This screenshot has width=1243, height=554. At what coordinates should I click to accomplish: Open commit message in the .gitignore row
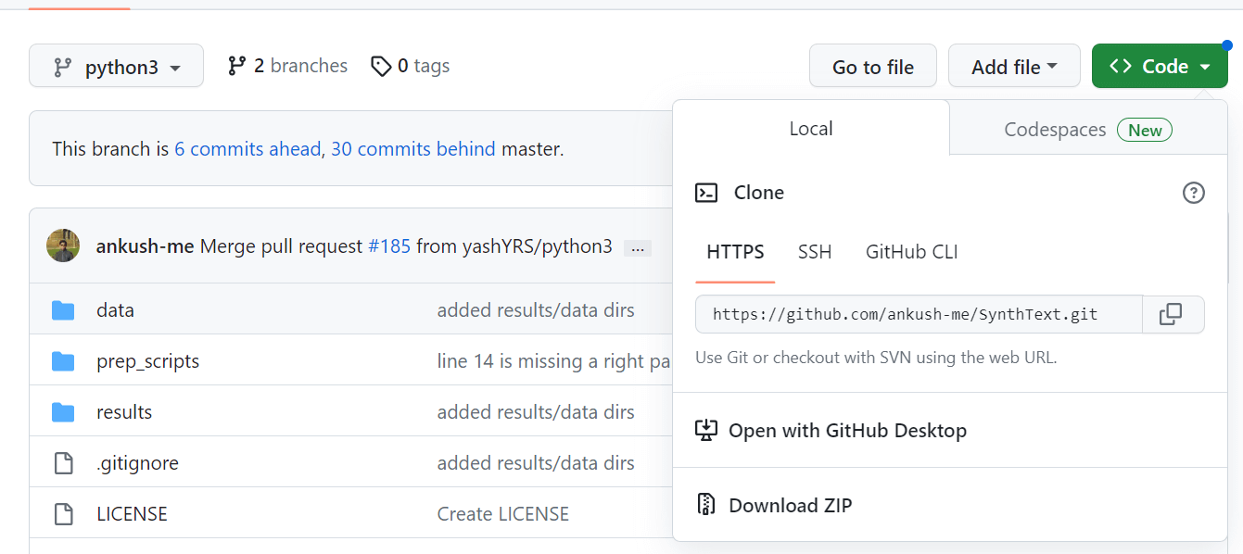point(536,463)
